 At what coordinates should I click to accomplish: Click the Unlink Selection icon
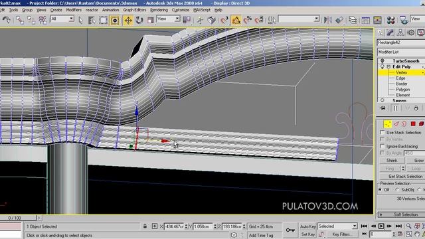pyautogui.click(x=31, y=20)
